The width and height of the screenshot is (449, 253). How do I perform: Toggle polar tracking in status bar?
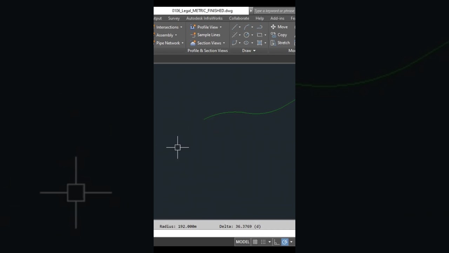point(284,242)
